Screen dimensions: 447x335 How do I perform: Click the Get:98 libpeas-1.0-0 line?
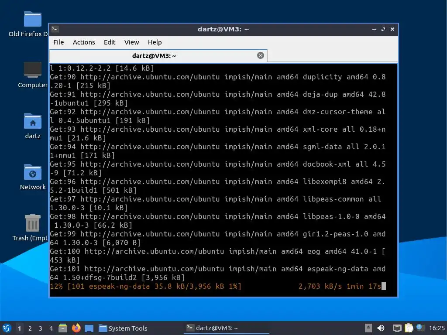(218, 221)
